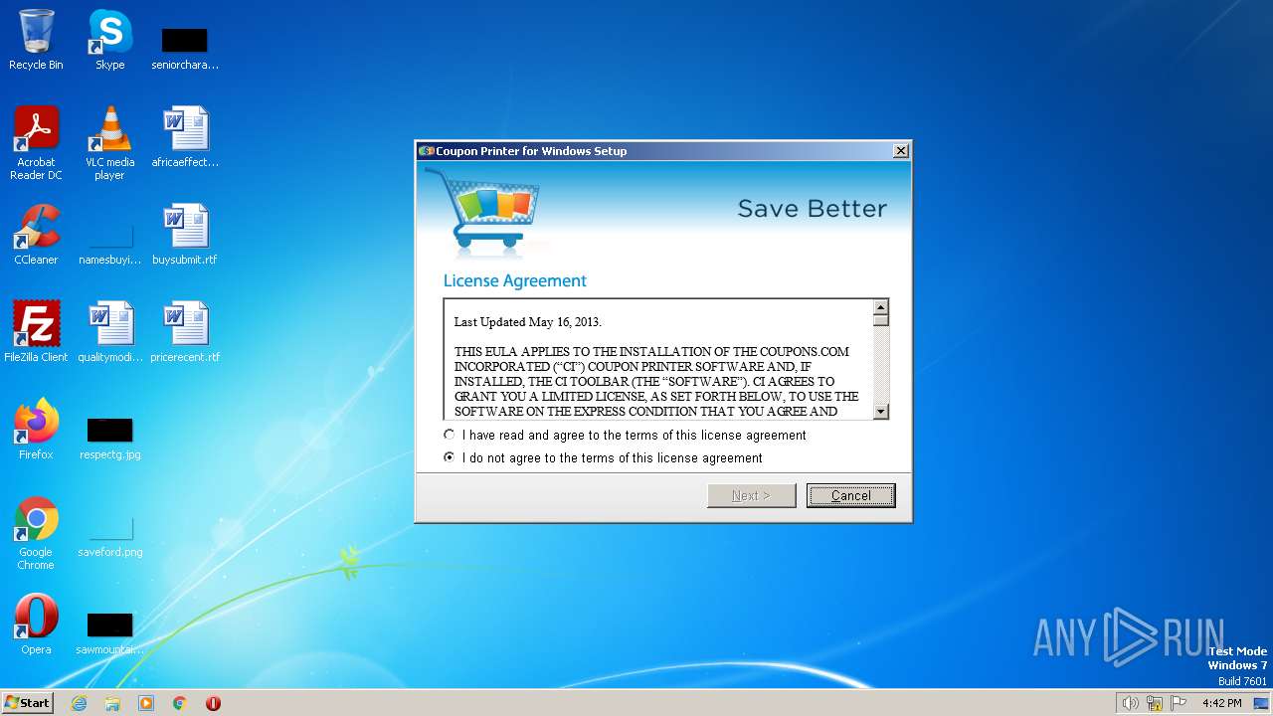Open the Start menu
Screen dimensions: 1273x716
coord(27,703)
